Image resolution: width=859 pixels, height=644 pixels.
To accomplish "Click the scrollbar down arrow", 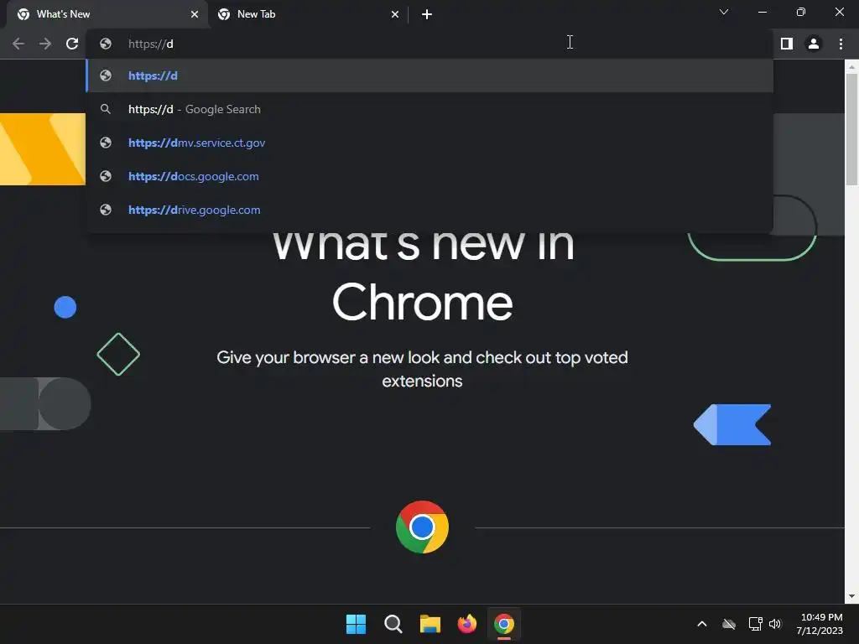I will tap(851, 596).
